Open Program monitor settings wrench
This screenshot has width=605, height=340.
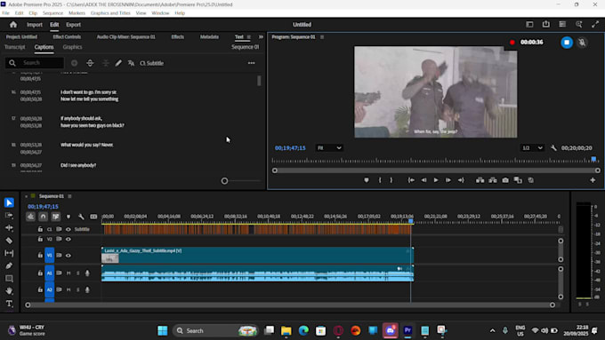[553, 148]
